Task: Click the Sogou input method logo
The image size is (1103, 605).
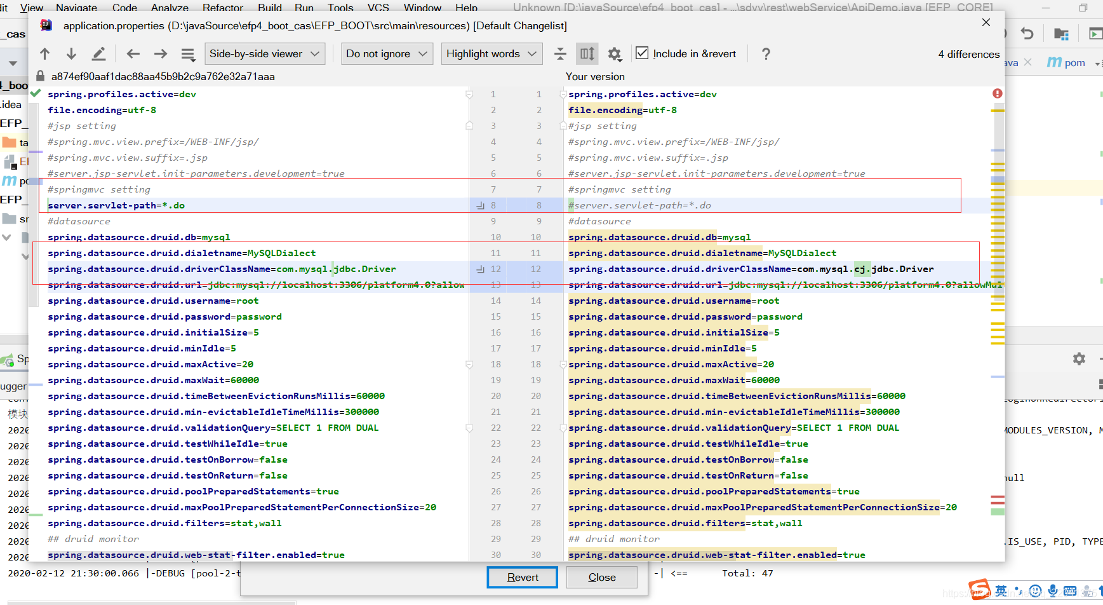Action: click(x=979, y=590)
